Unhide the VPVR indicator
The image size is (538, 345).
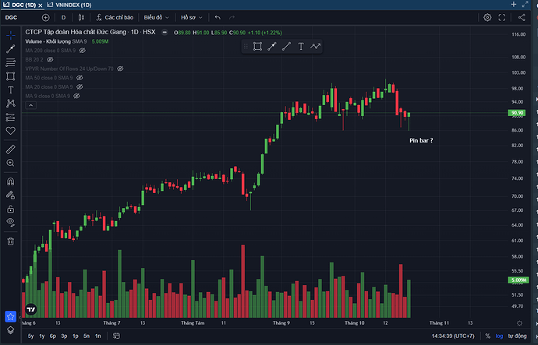pos(120,69)
